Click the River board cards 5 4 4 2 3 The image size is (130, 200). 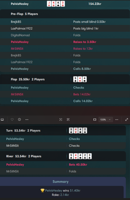pos(80,156)
